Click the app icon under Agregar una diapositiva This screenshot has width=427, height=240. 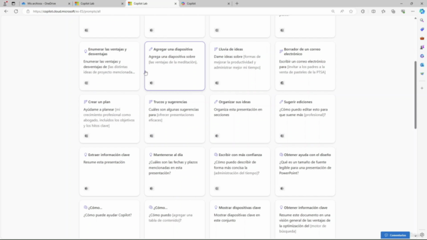click(x=151, y=83)
